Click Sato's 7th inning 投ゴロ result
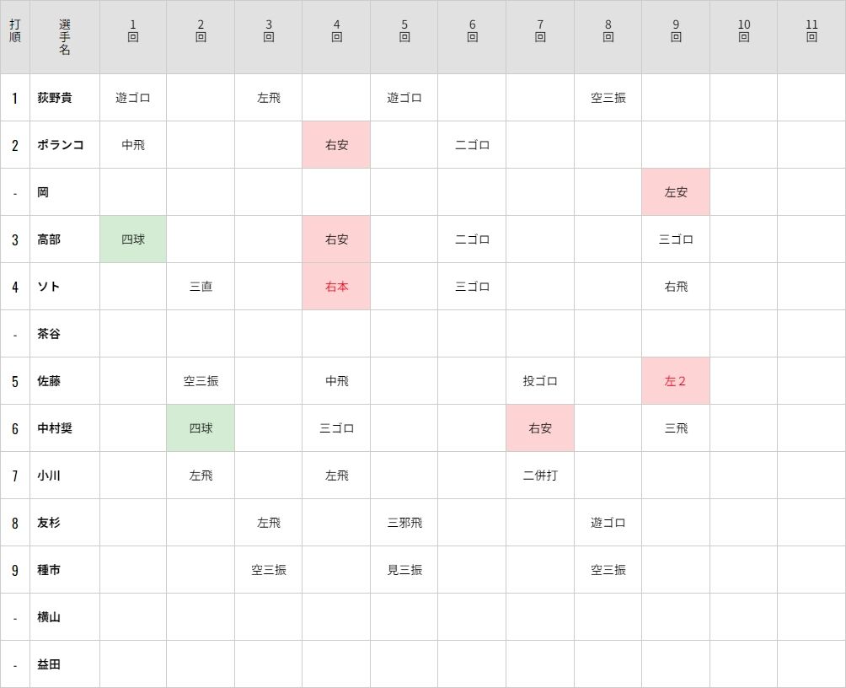 [x=540, y=381]
